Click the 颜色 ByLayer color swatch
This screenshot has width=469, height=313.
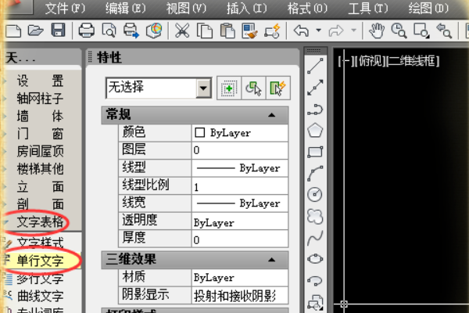coord(199,133)
